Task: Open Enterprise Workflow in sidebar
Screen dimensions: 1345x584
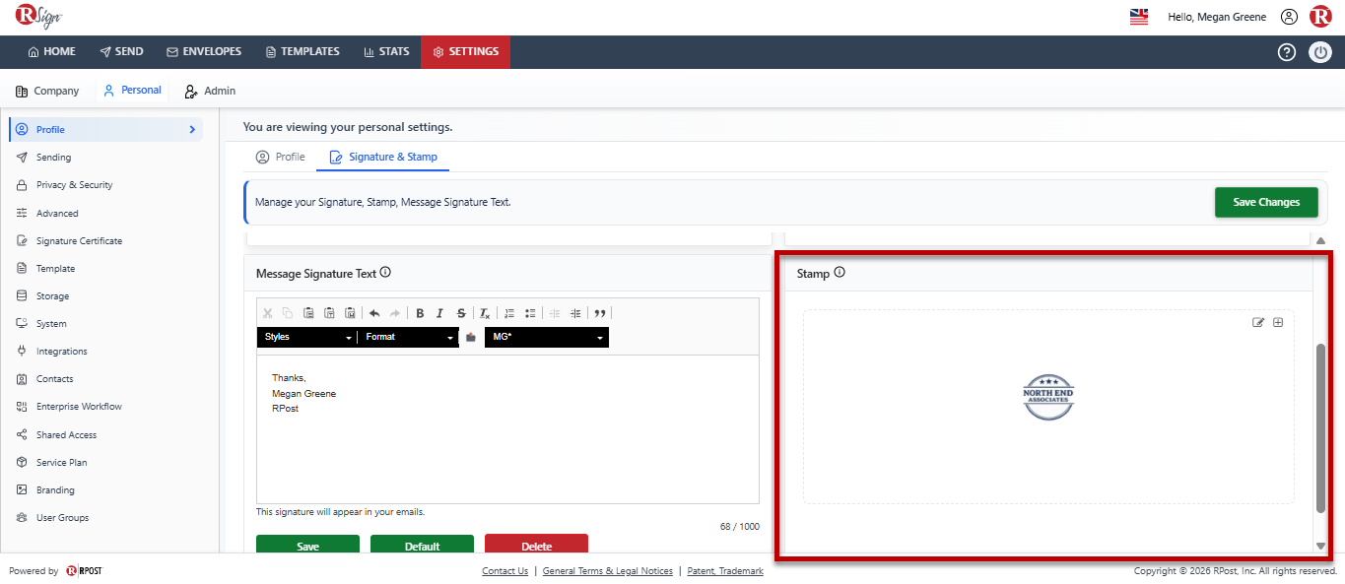Action: [x=80, y=407]
